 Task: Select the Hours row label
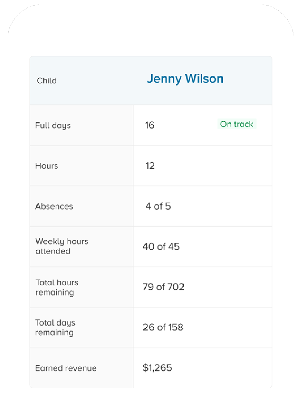click(x=47, y=166)
